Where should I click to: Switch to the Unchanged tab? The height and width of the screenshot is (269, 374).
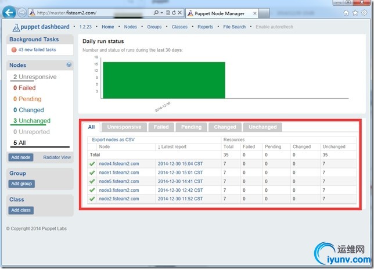coord(262,127)
